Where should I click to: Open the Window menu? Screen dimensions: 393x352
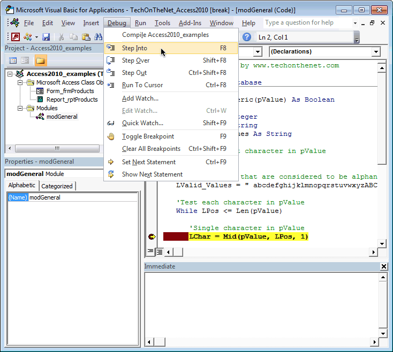click(222, 23)
